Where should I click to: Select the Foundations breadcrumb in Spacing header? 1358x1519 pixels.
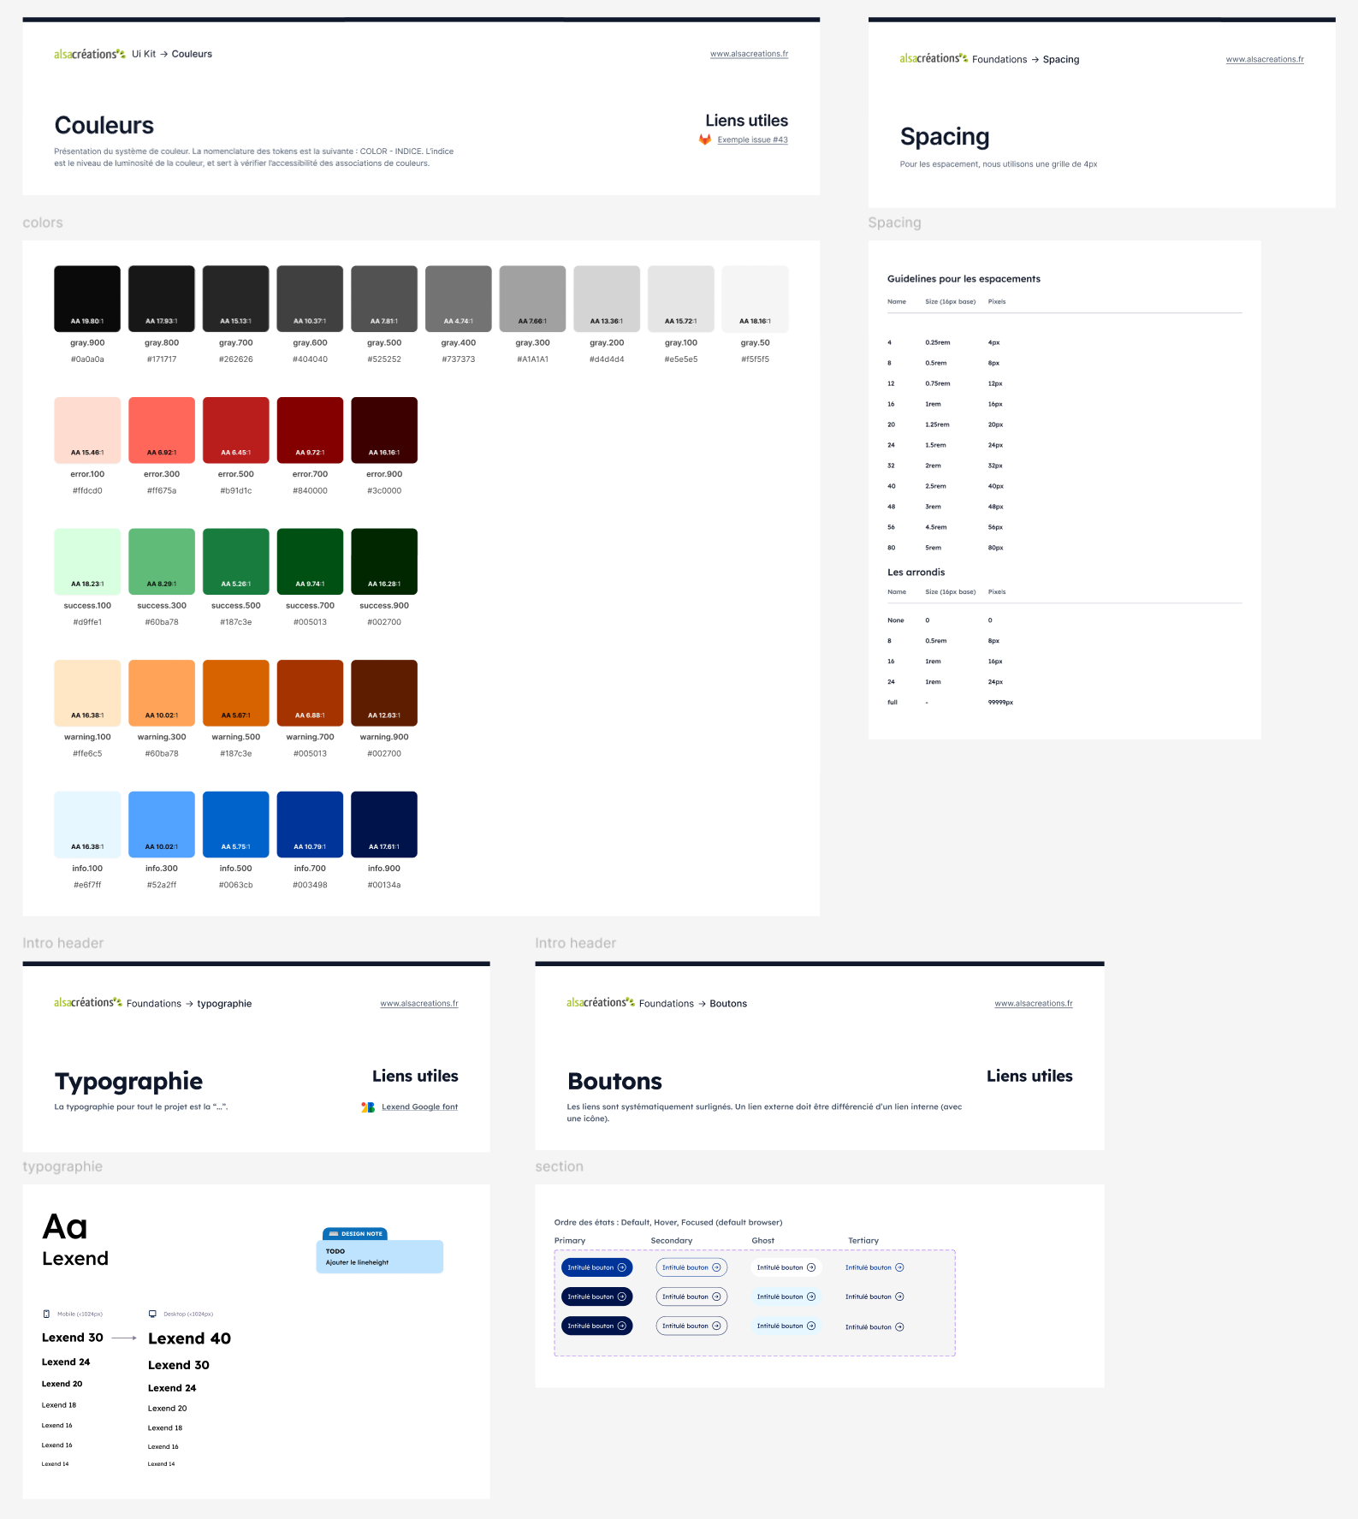(x=999, y=60)
